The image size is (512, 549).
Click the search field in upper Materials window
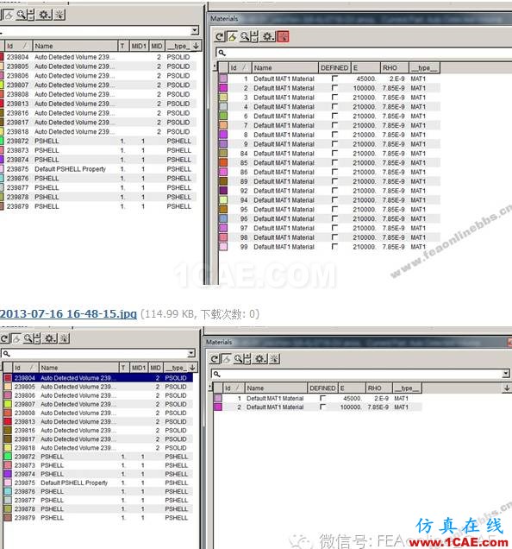[x=364, y=53]
